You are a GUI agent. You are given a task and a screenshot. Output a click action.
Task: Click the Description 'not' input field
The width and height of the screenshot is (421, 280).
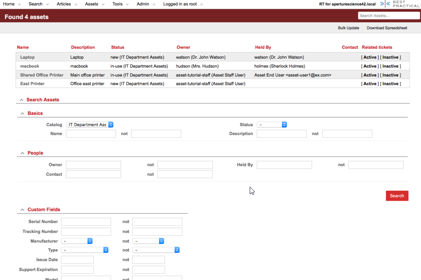click(347, 133)
